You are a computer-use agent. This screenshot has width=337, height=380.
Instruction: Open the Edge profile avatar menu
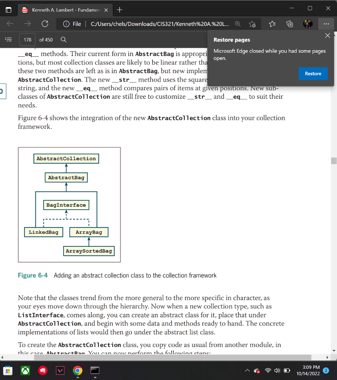[x=308, y=23]
